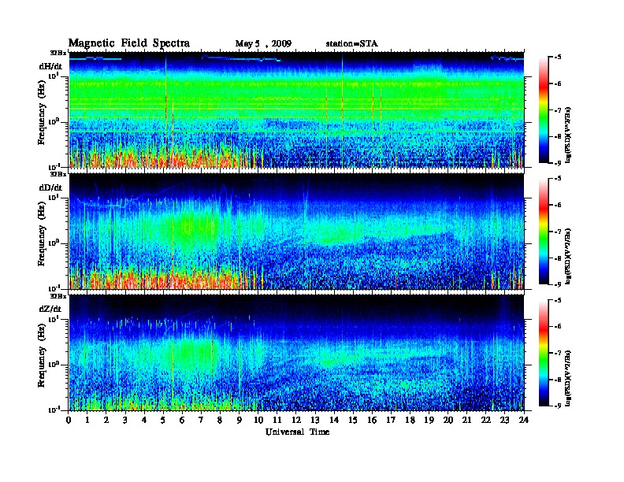This screenshot has height=482, width=624.
Task: Click the "dZ/dt" panel label
Action: coord(50,309)
